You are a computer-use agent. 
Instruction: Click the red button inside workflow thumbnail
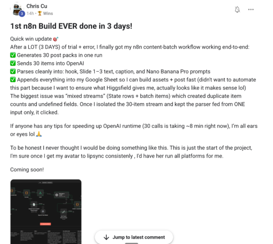point(45,224)
